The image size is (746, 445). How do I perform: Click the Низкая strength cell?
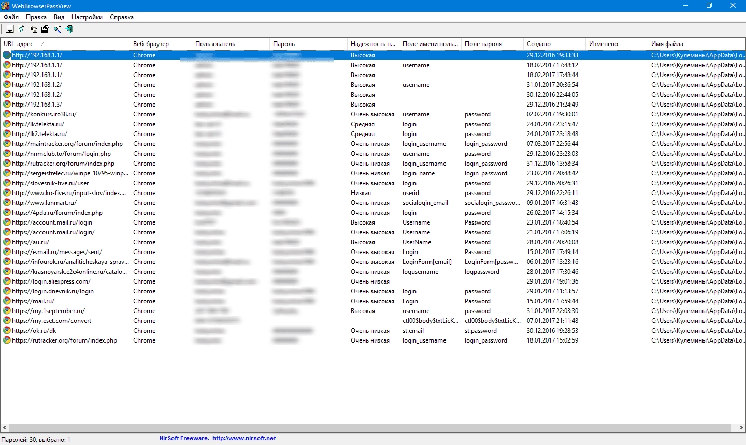click(x=361, y=193)
